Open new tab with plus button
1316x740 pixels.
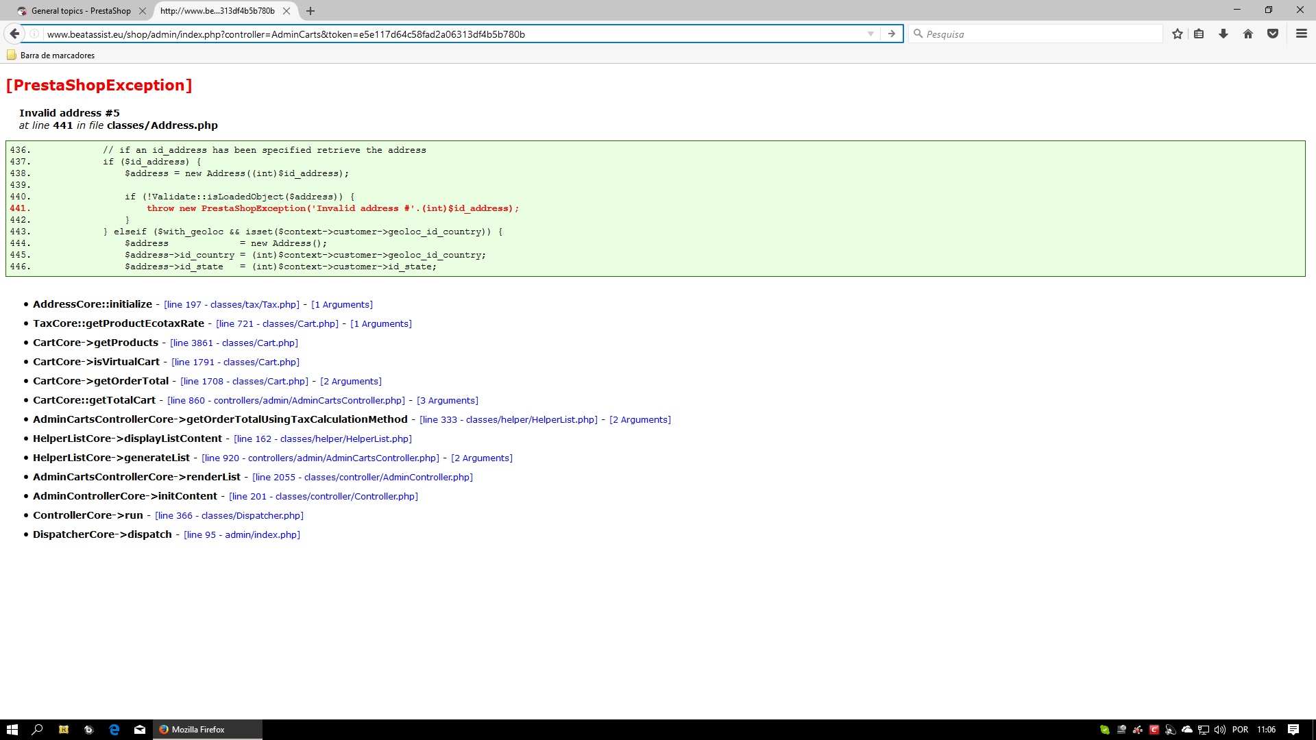(310, 11)
